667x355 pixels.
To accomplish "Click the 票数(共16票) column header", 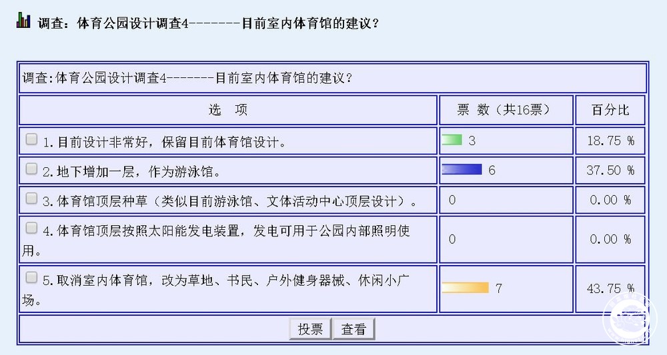I will (506, 110).
